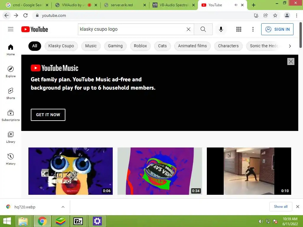This screenshot has width=303, height=227.
Task: Filter by Klasky Csupo chip
Action: click(x=61, y=46)
